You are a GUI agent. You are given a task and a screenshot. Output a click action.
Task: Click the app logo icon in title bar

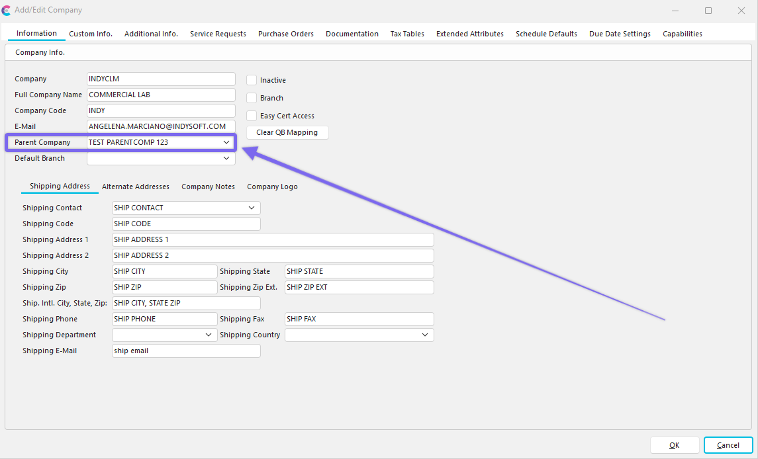(7, 11)
